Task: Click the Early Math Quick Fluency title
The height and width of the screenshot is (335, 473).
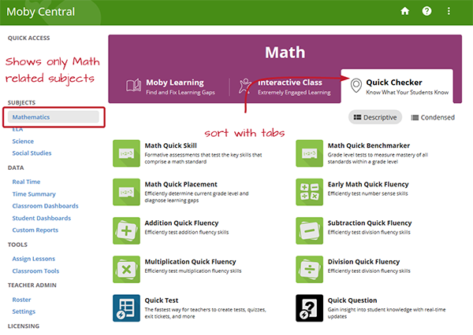Action: point(368,184)
